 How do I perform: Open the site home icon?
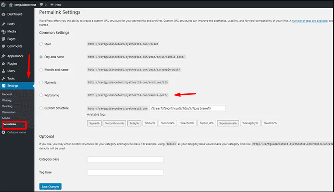click(x=11, y=4)
